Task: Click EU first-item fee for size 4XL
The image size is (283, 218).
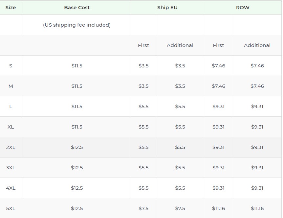Action: pos(143,188)
